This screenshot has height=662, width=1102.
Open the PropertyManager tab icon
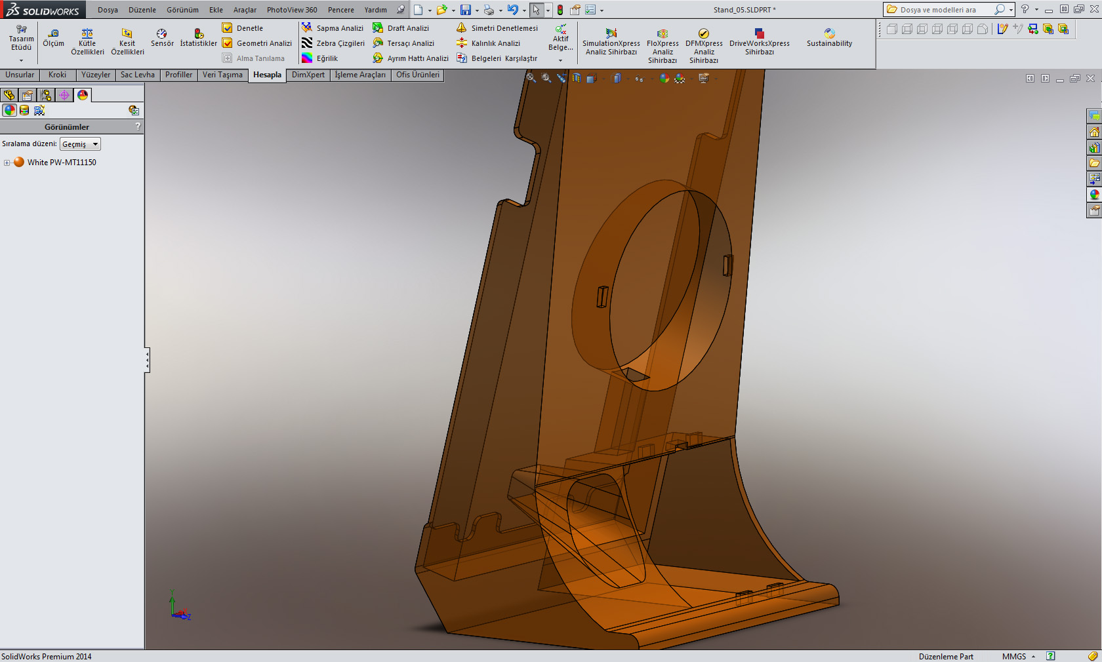point(28,95)
